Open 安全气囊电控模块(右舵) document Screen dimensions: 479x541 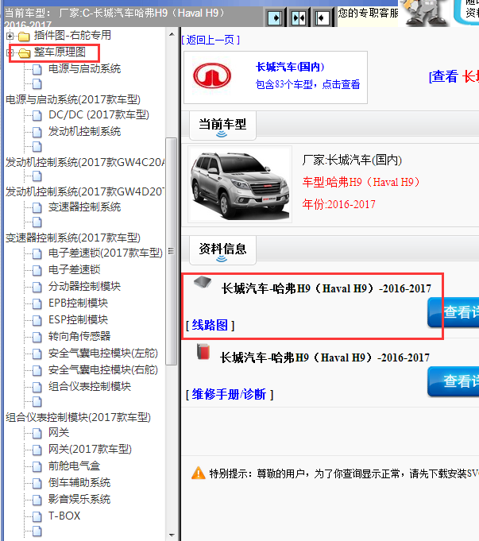click(103, 370)
